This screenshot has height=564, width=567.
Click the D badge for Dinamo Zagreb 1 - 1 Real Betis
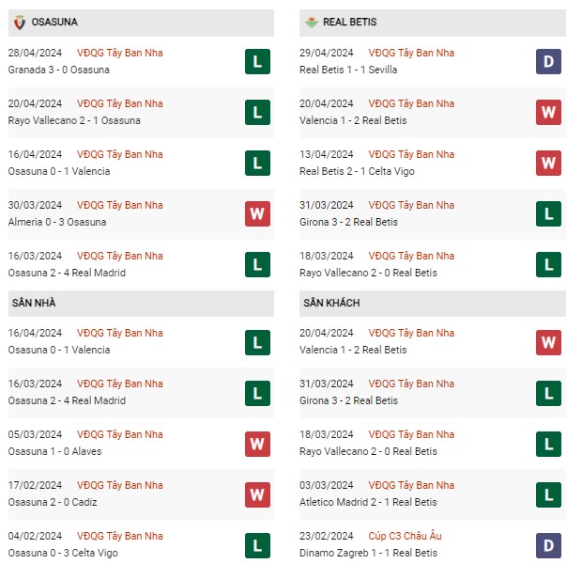pos(549,545)
